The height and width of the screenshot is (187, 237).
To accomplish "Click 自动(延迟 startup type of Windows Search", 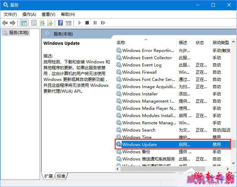I will point(221,130).
